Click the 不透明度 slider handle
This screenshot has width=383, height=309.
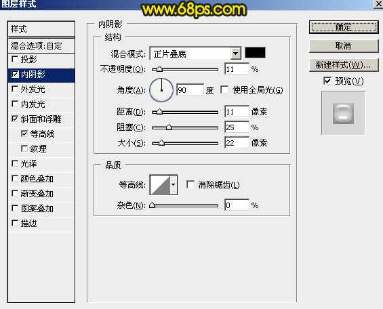tap(159, 69)
